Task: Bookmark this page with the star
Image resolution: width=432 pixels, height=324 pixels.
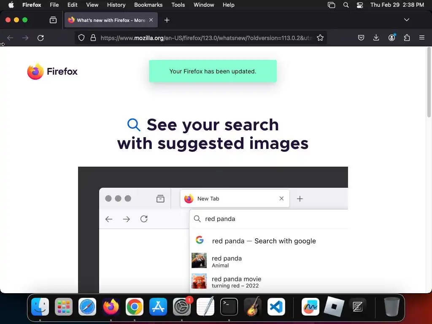Action: tap(320, 38)
